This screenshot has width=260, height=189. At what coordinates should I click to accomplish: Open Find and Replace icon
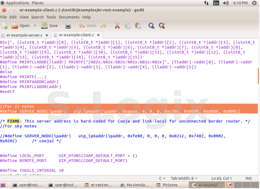click(162, 26)
